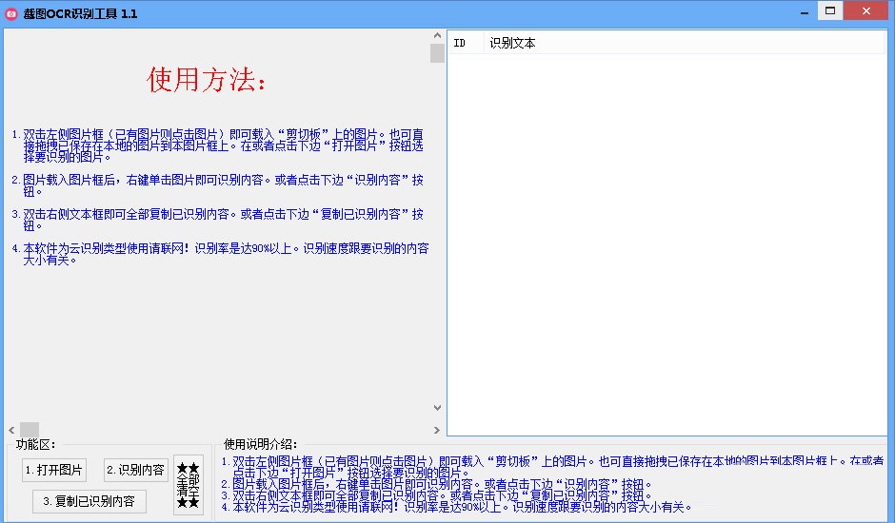Click the left arrow of horizontal scrollbar
Viewport: 895px width, 523px height.
(11, 430)
